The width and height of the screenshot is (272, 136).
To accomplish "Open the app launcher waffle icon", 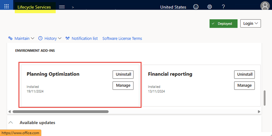I will (x=6, y=6).
